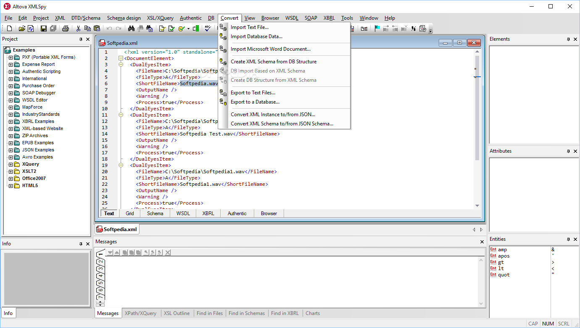580x328 pixels.
Task: Click the up/down arrows compare icon
Action: pos(414,29)
